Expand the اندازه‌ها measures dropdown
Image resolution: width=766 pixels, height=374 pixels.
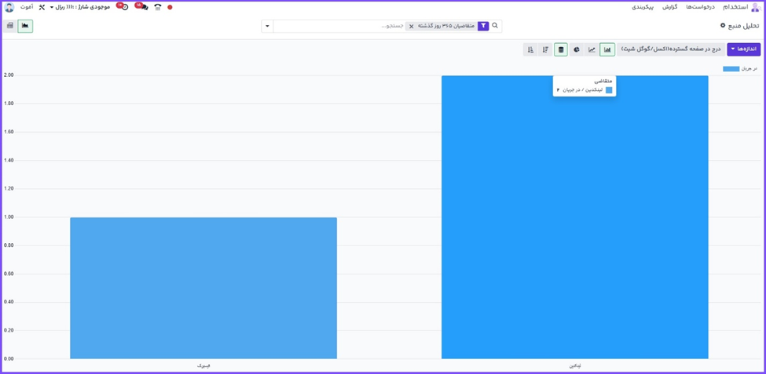[743, 49]
